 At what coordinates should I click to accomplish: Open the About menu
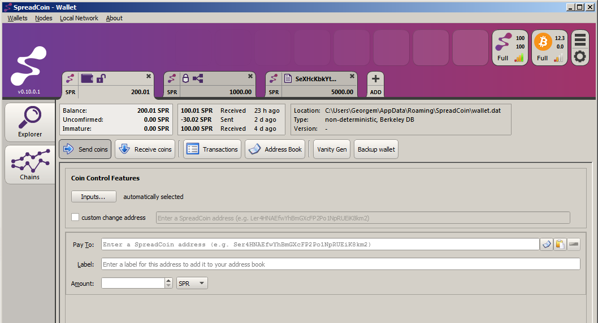(114, 18)
